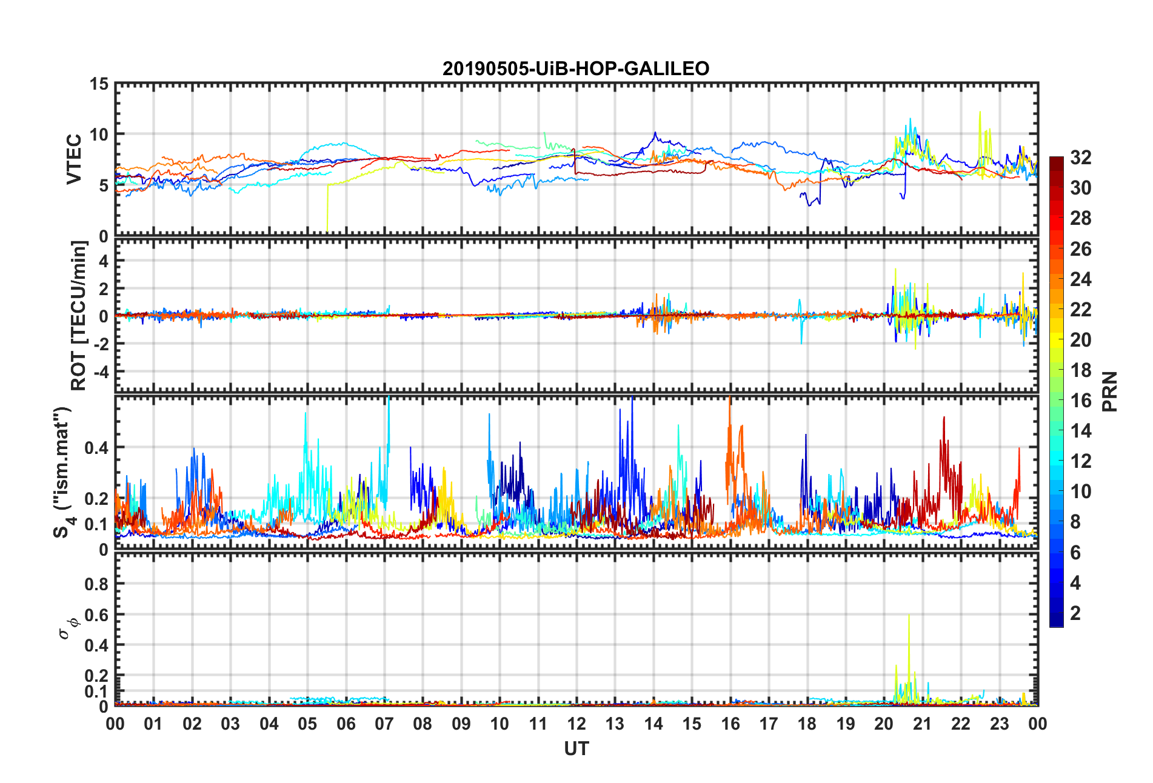Click the 6 label on PRN colorbar

click(1075, 552)
